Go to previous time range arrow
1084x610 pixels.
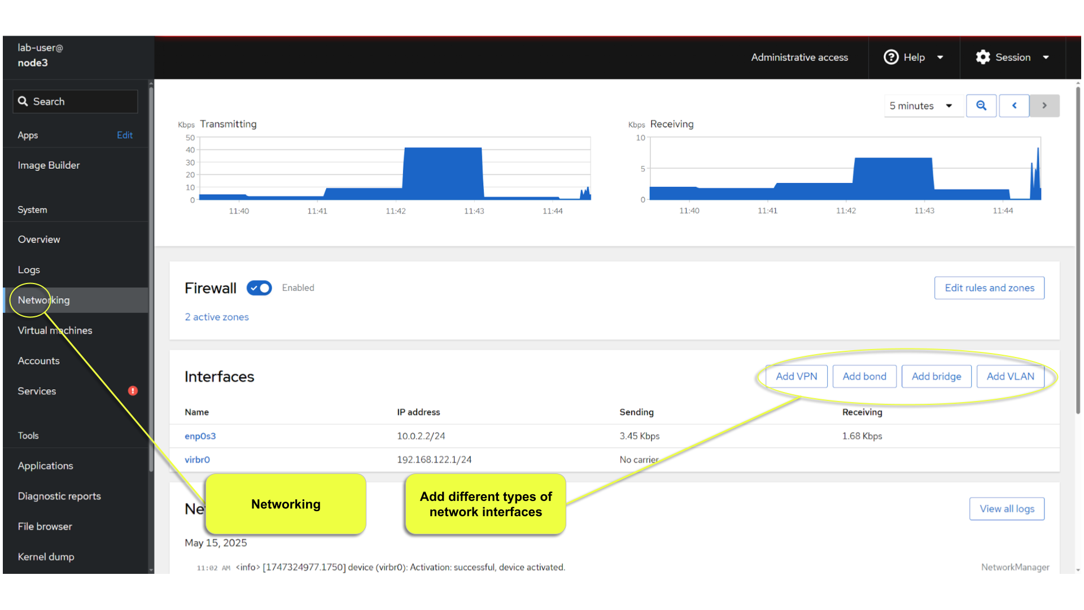click(1014, 106)
